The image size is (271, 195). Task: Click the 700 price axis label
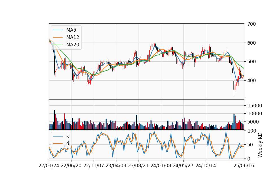(x=252, y=24)
